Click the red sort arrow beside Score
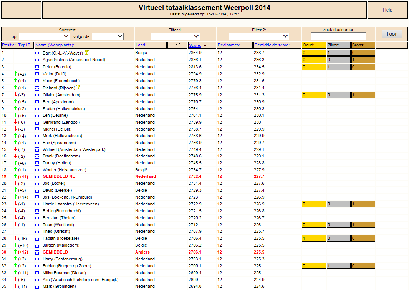409x290 pixels. tap(205, 45)
